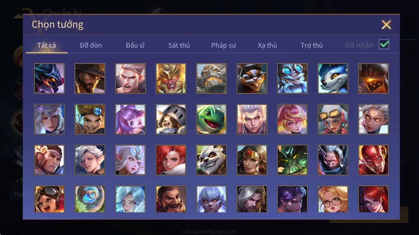Viewport: 419px width, 235px height.
Task: Switch to the Đỡ đòn tab
Action: click(x=91, y=45)
